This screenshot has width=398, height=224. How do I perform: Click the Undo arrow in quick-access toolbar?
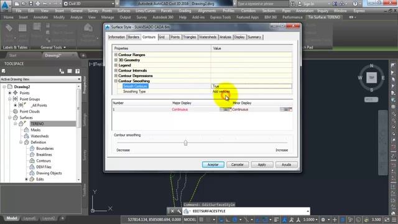(x=45, y=4)
